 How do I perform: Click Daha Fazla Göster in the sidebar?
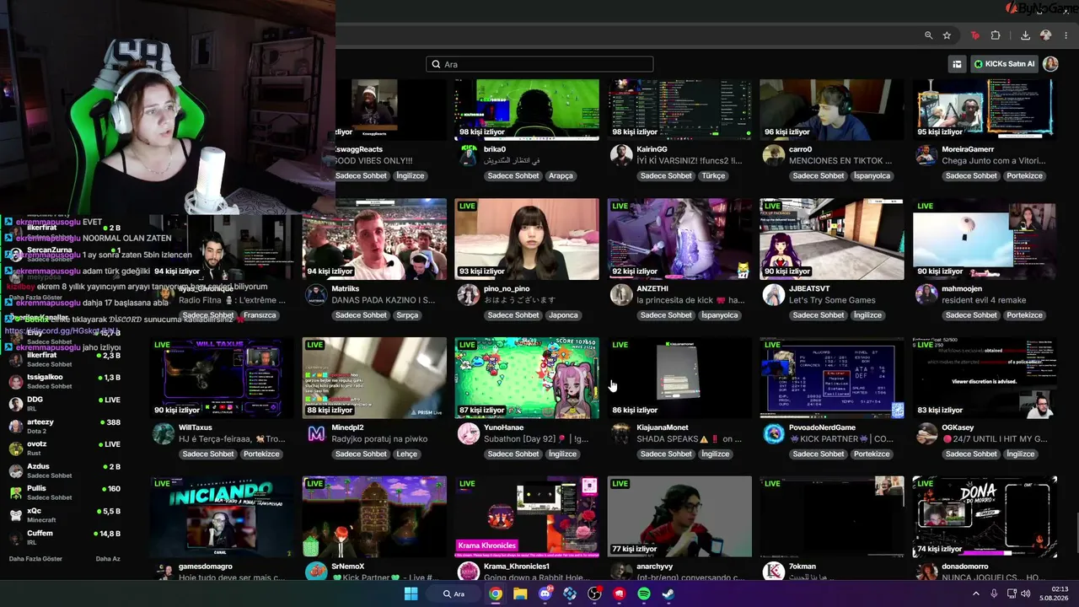(35, 559)
